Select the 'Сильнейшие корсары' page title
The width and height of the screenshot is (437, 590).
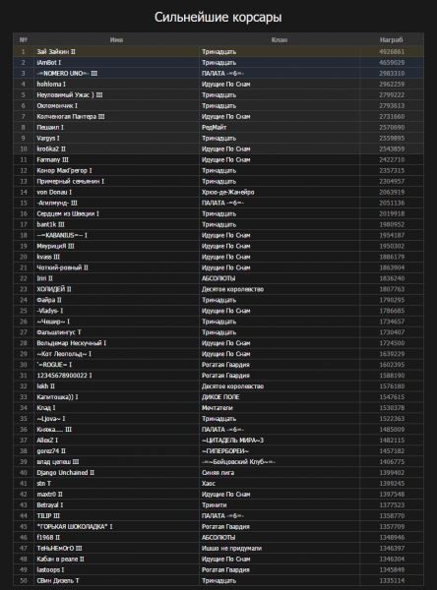coord(218,18)
